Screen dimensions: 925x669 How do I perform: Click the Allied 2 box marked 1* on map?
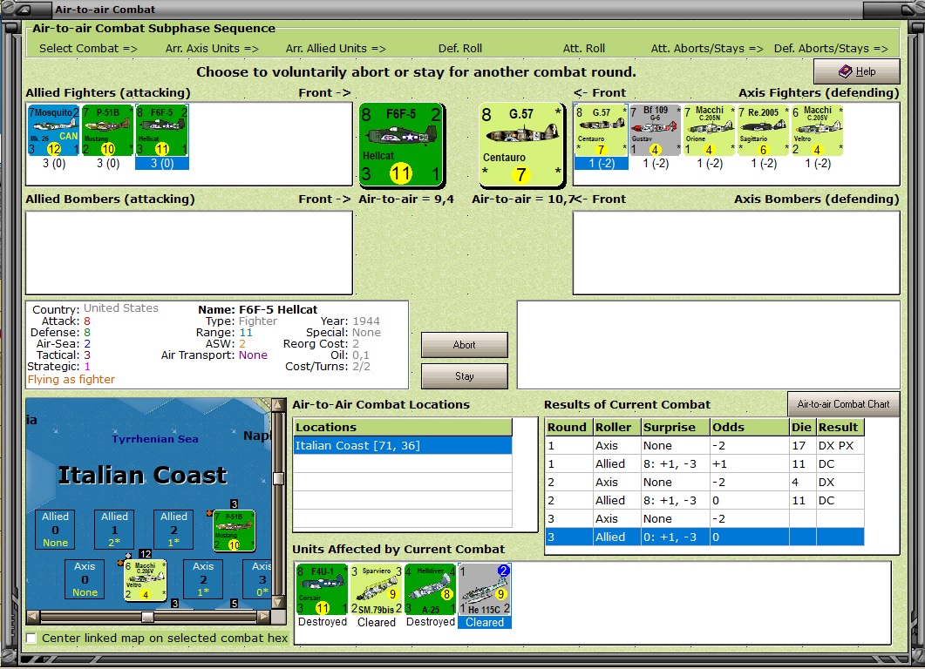tap(173, 530)
